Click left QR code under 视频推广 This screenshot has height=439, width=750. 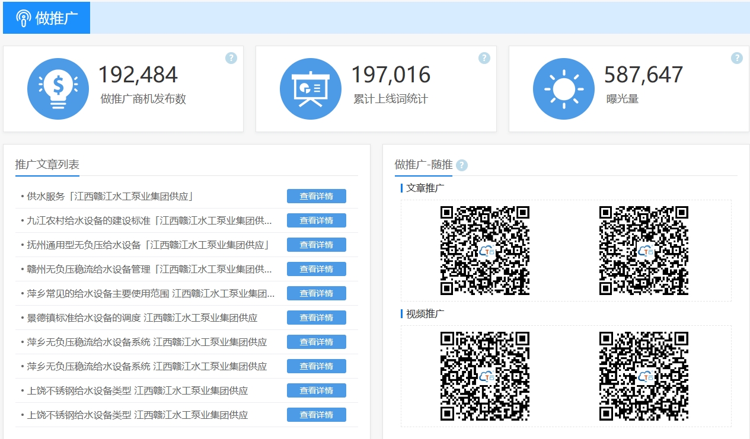tap(485, 376)
